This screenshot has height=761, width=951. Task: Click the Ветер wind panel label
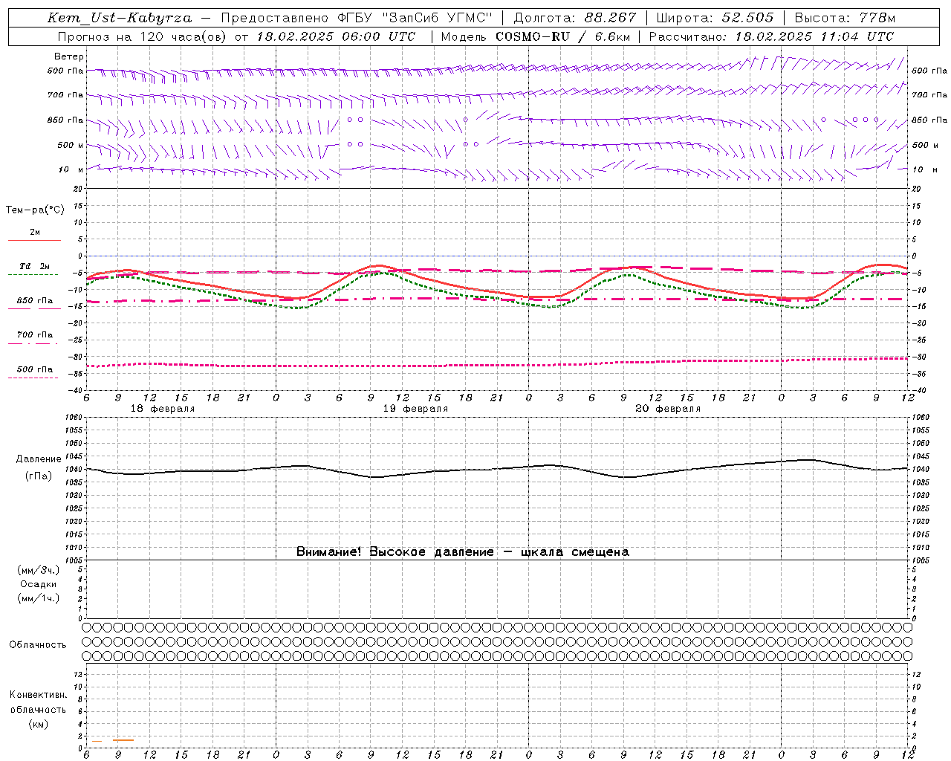69,56
